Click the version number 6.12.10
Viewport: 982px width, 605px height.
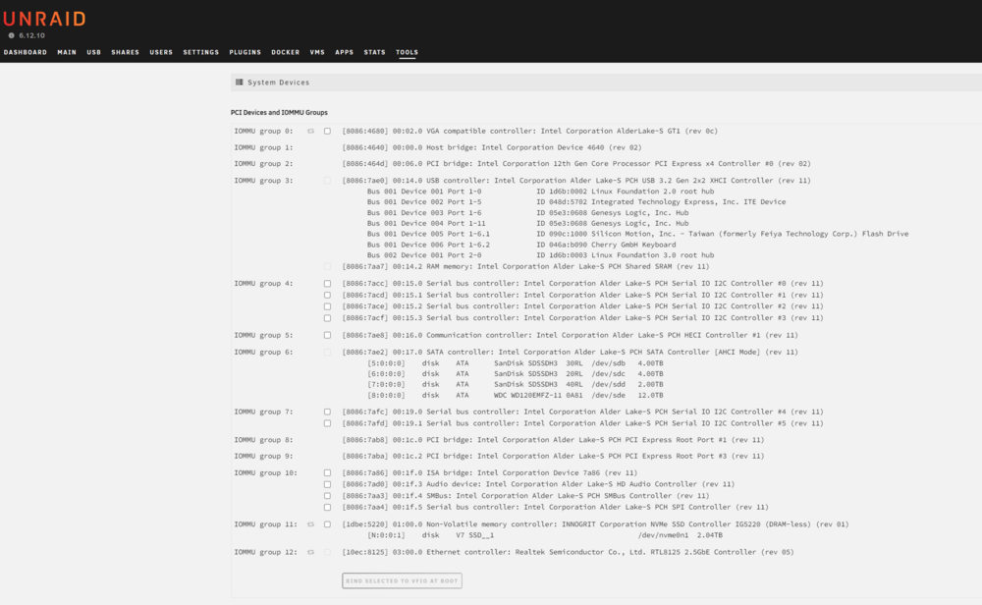tap(32, 35)
